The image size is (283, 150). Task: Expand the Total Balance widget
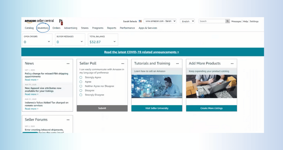pyautogui.click(x=114, y=42)
